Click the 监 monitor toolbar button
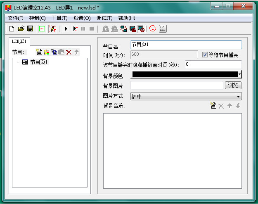The width and height of the screenshot is (258, 204). point(163,28)
